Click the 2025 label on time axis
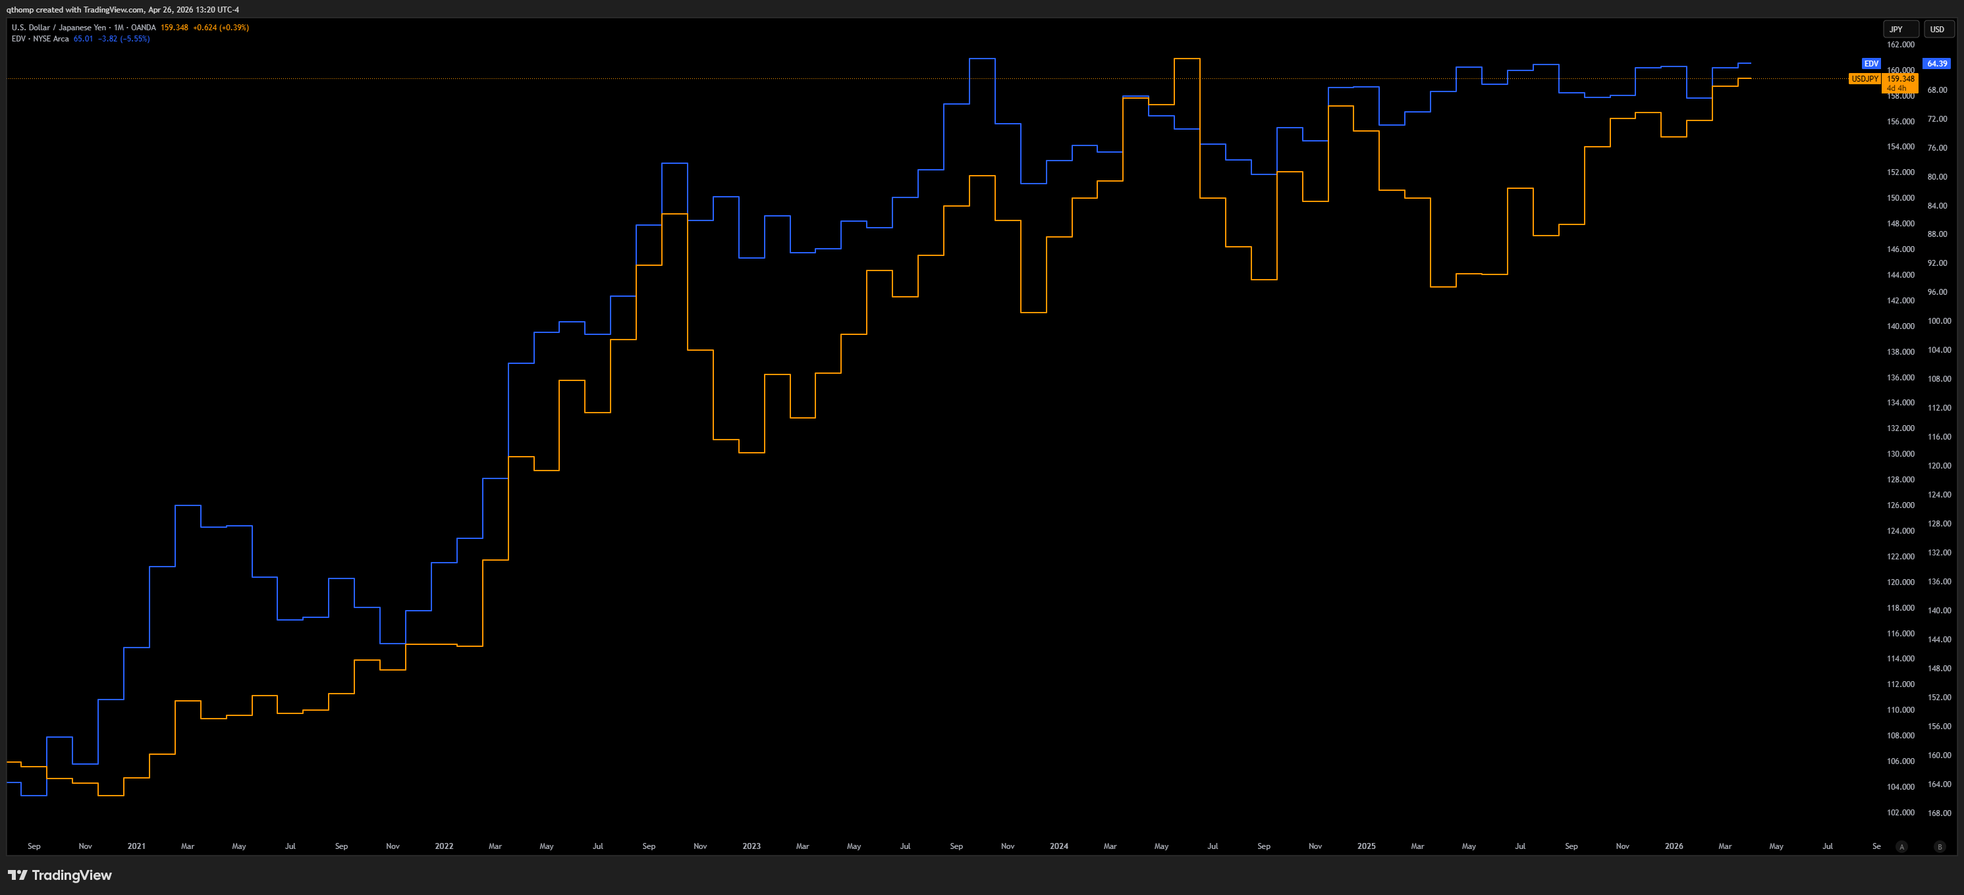1964x895 pixels. click(1366, 846)
